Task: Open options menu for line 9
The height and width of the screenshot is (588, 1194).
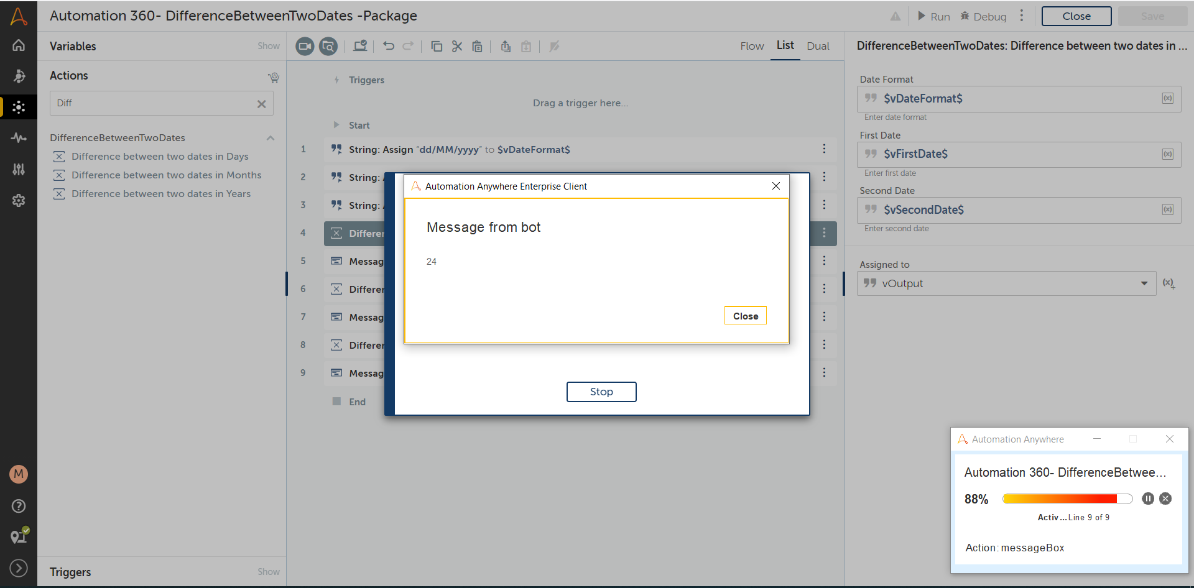Action: pyautogui.click(x=824, y=372)
